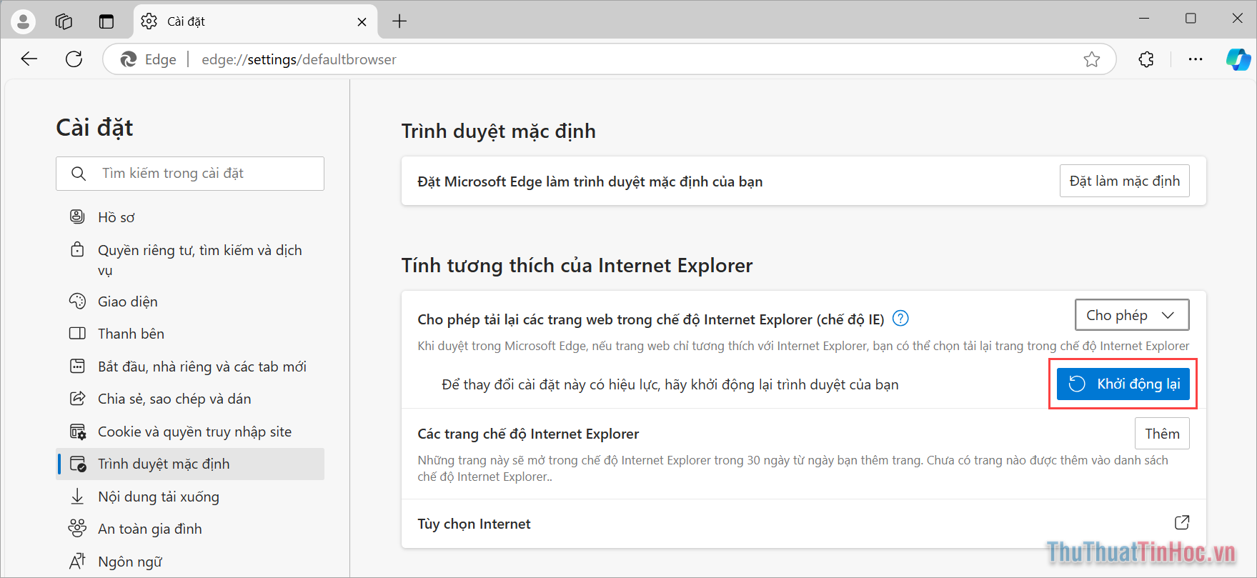
Task: Go back with the back arrow
Action: [x=29, y=59]
